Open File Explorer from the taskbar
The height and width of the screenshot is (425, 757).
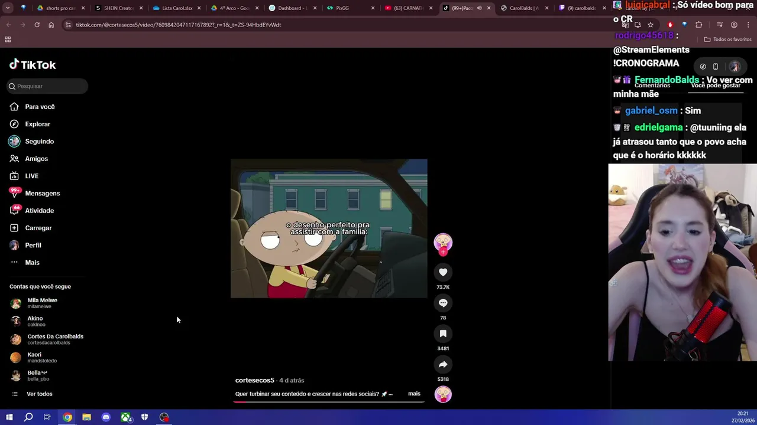[x=86, y=417]
